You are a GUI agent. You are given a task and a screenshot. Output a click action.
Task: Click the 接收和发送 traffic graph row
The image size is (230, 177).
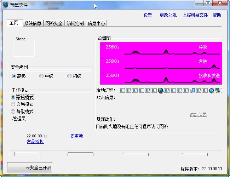pos(161,77)
